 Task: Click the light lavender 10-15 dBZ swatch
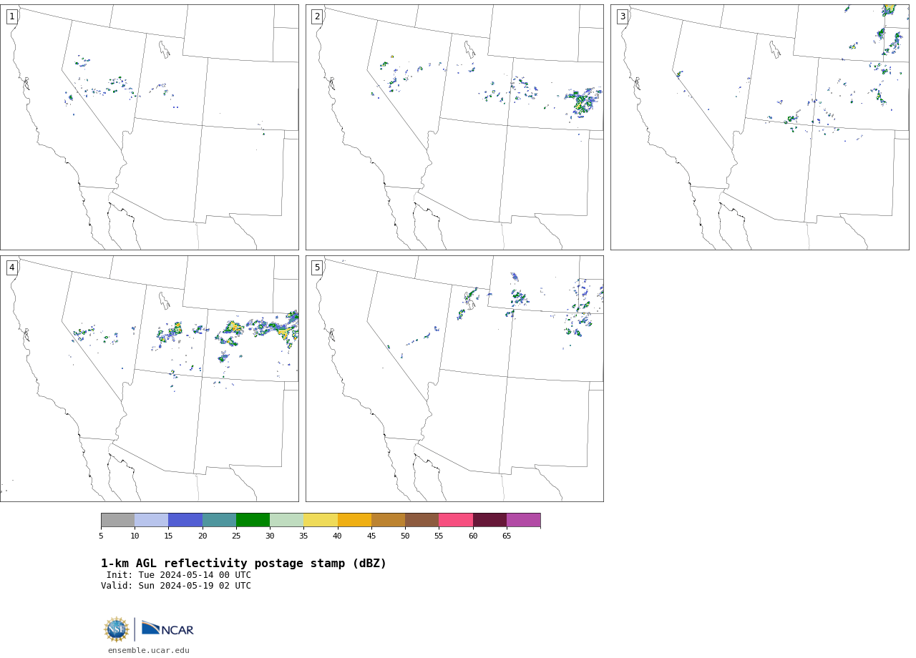(152, 520)
